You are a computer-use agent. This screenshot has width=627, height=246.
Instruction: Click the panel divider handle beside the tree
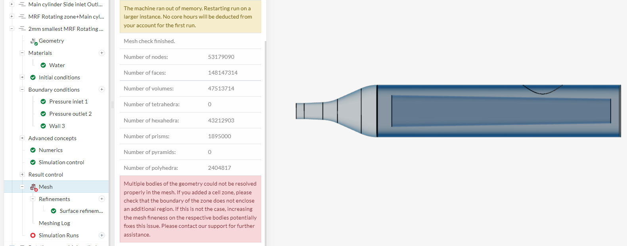point(113,105)
